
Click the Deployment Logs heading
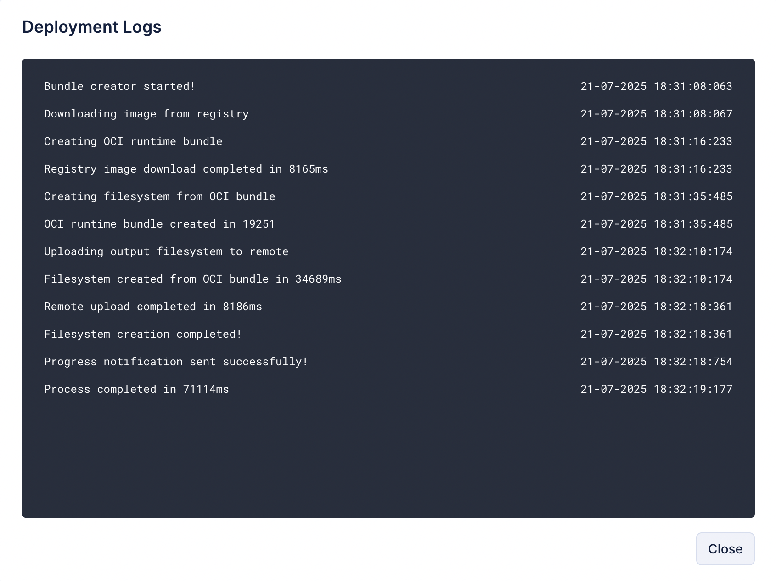tap(92, 27)
